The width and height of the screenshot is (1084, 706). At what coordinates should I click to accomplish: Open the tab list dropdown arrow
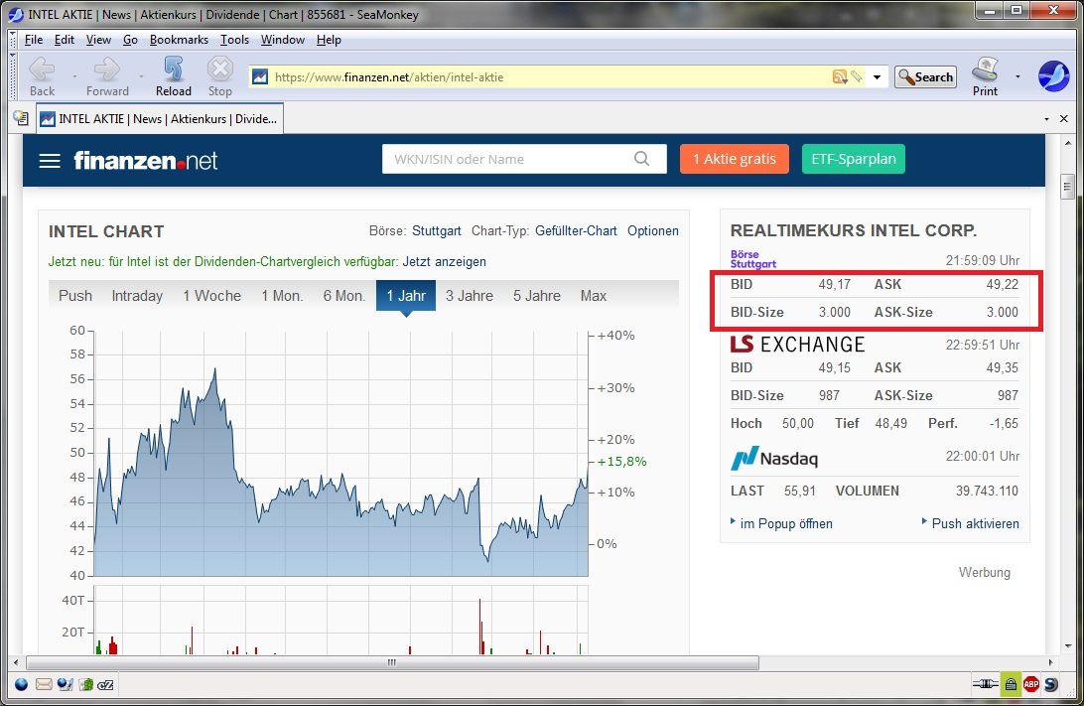(1046, 119)
